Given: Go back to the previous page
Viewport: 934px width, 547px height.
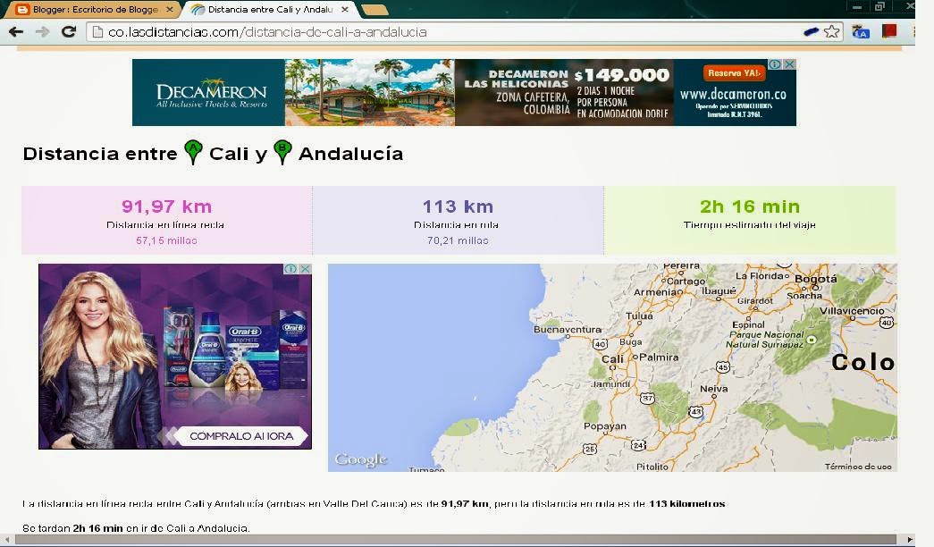Looking at the screenshot, I should click(16, 31).
